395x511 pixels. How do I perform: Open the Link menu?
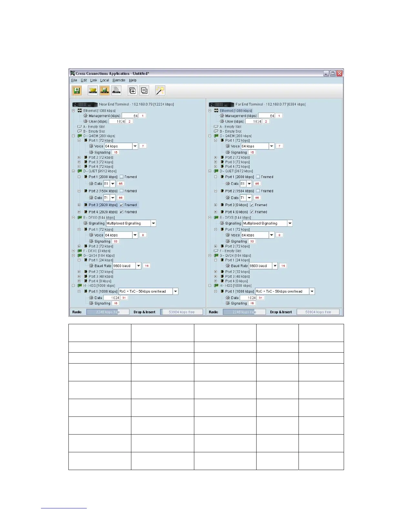[94, 80]
